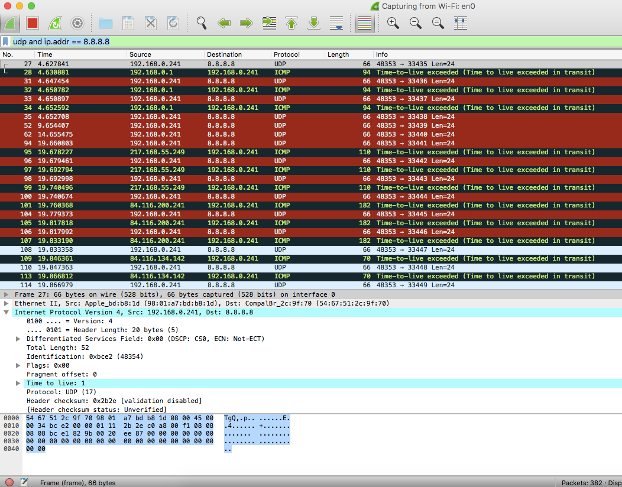Click the display filter bookmark icon
Viewport: 622px width, 487px height.
6,42
